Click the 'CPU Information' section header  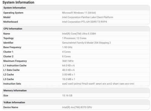tap(76, 29)
